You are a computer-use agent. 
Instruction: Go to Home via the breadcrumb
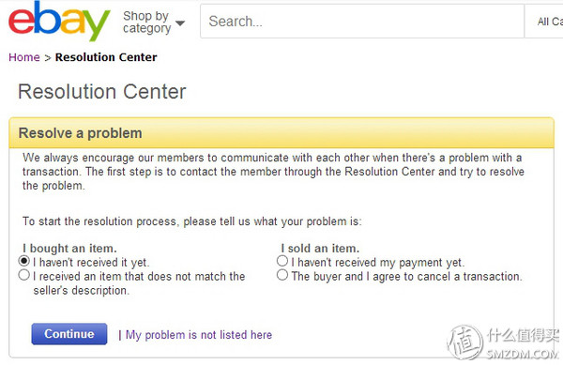click(24, 57)
